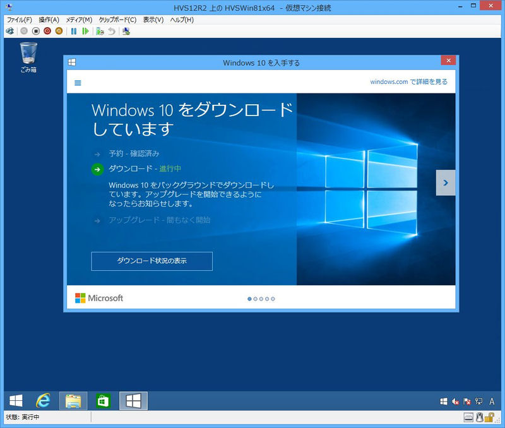
Task: Click the grayed Revert toolbar icon
Action: point(112,31)
